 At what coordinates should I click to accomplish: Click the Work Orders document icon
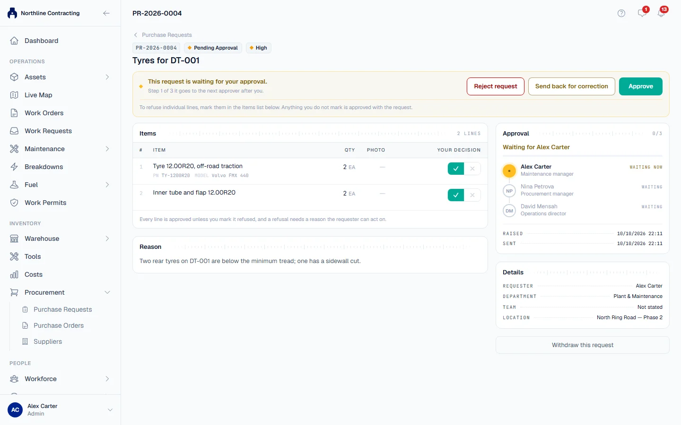[14, 113]
